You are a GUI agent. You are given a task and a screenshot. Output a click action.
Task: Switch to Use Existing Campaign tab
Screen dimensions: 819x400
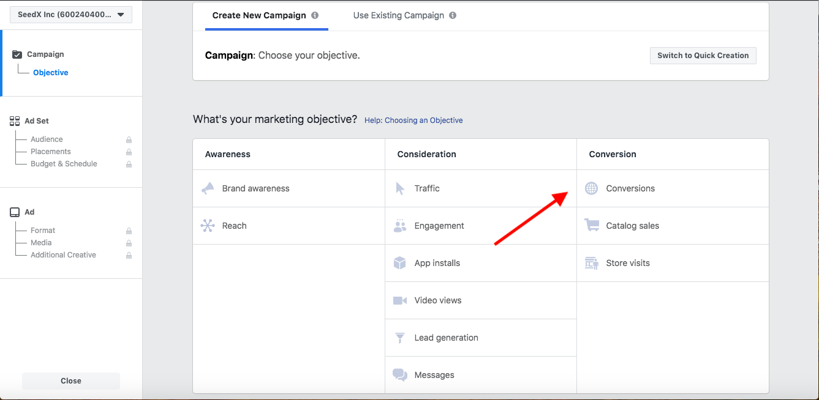398,15
